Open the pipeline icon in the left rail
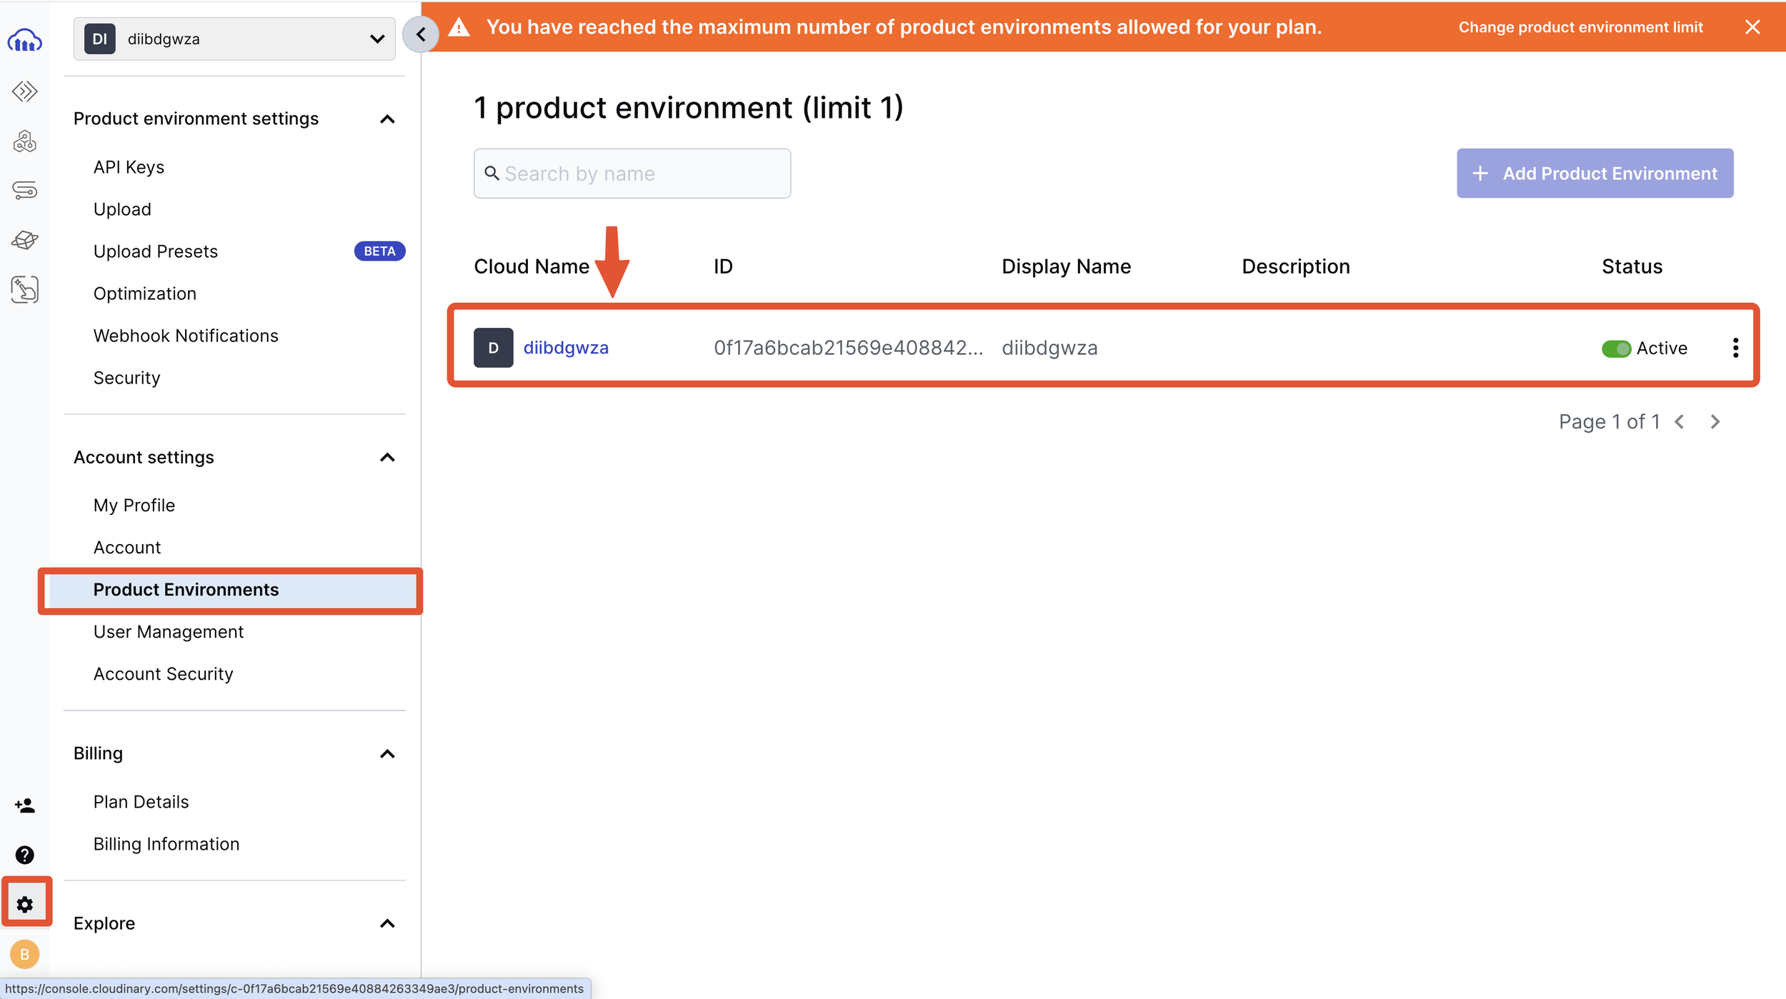This screenshot has width=1786, height=999. [24, 190]
